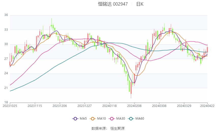
Task: Toggle the MA30 legend series
Action: pos(117,119)
